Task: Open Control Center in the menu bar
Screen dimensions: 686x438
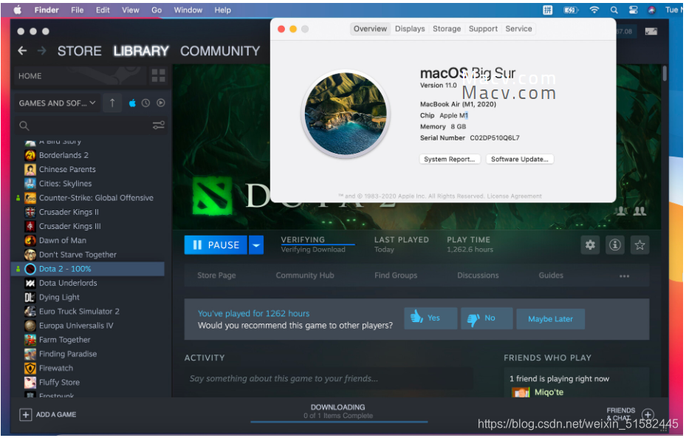Action: 633,10
